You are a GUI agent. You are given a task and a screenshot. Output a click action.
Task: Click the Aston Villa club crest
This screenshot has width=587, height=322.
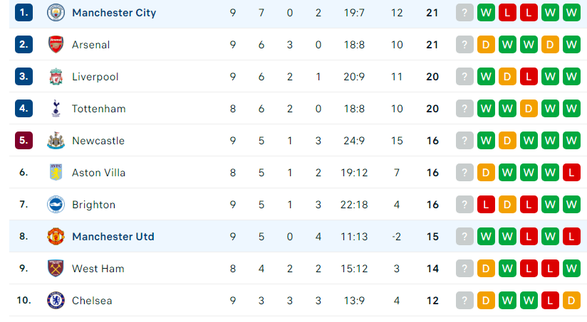56,173
